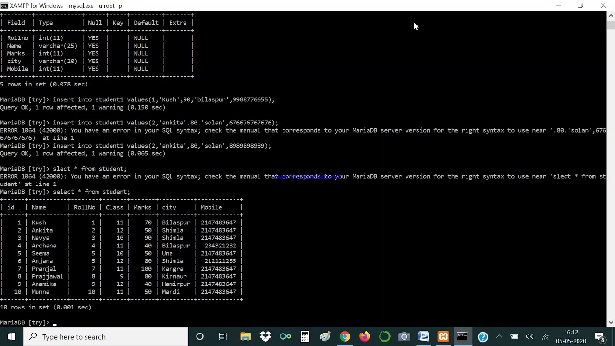Open Dropbox from the taskbar
Image resolution: width=615 pixels, height=346 pixels.
[x=265, y=336]
